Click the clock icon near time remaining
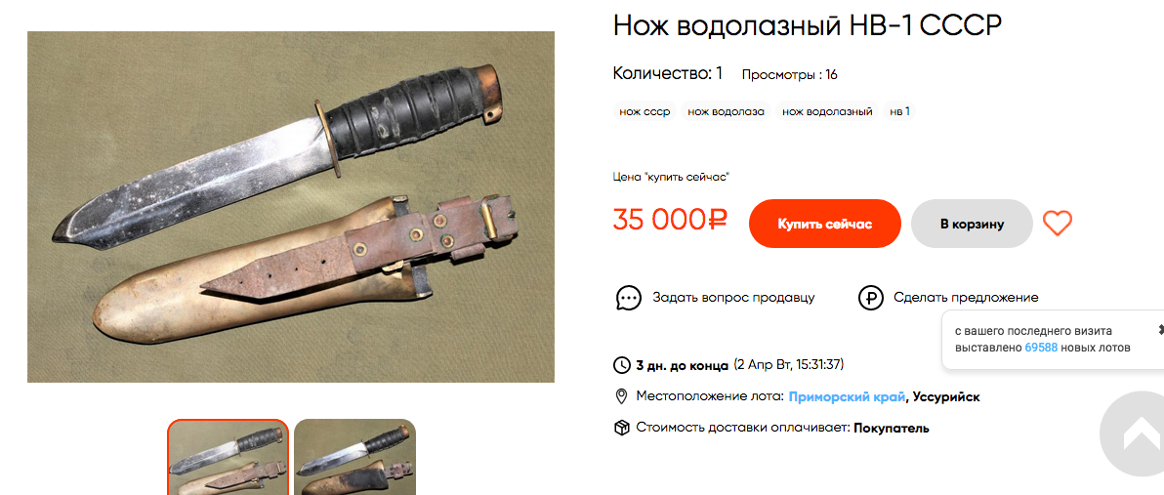The height and width of the screenshot is (495, 1164). 621,365
